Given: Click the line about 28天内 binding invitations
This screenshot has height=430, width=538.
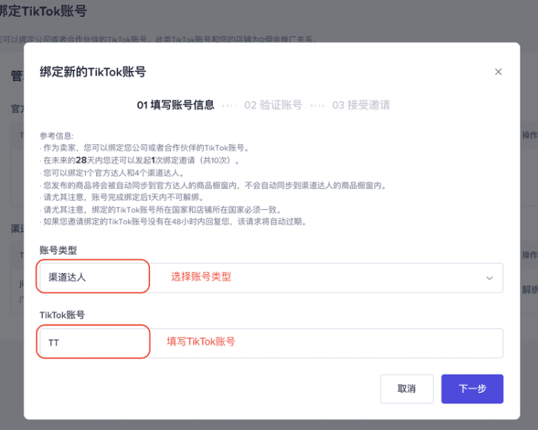Looking at the screenshot, I should click(139, 160).
